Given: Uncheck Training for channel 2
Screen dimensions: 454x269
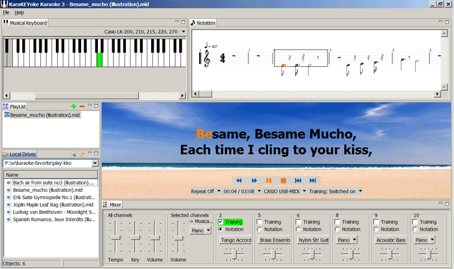Looking at the screenshot, I should [221, 222].
